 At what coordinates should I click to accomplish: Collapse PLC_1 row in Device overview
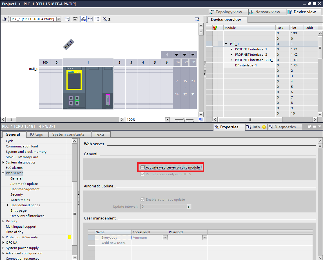pyautogui.click(x=226, y=44)
